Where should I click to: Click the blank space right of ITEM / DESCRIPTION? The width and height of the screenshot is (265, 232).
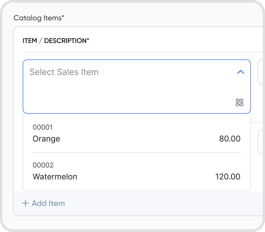point(176,41)
